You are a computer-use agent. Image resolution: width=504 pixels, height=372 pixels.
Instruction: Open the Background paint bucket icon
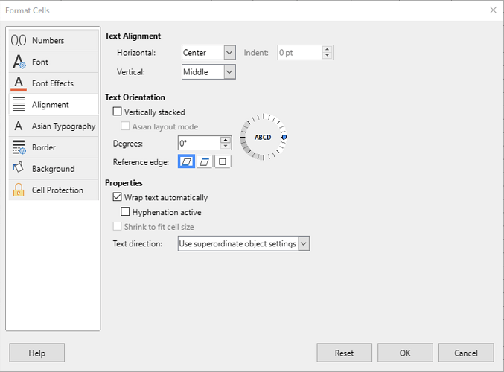(x=18, y=167)
